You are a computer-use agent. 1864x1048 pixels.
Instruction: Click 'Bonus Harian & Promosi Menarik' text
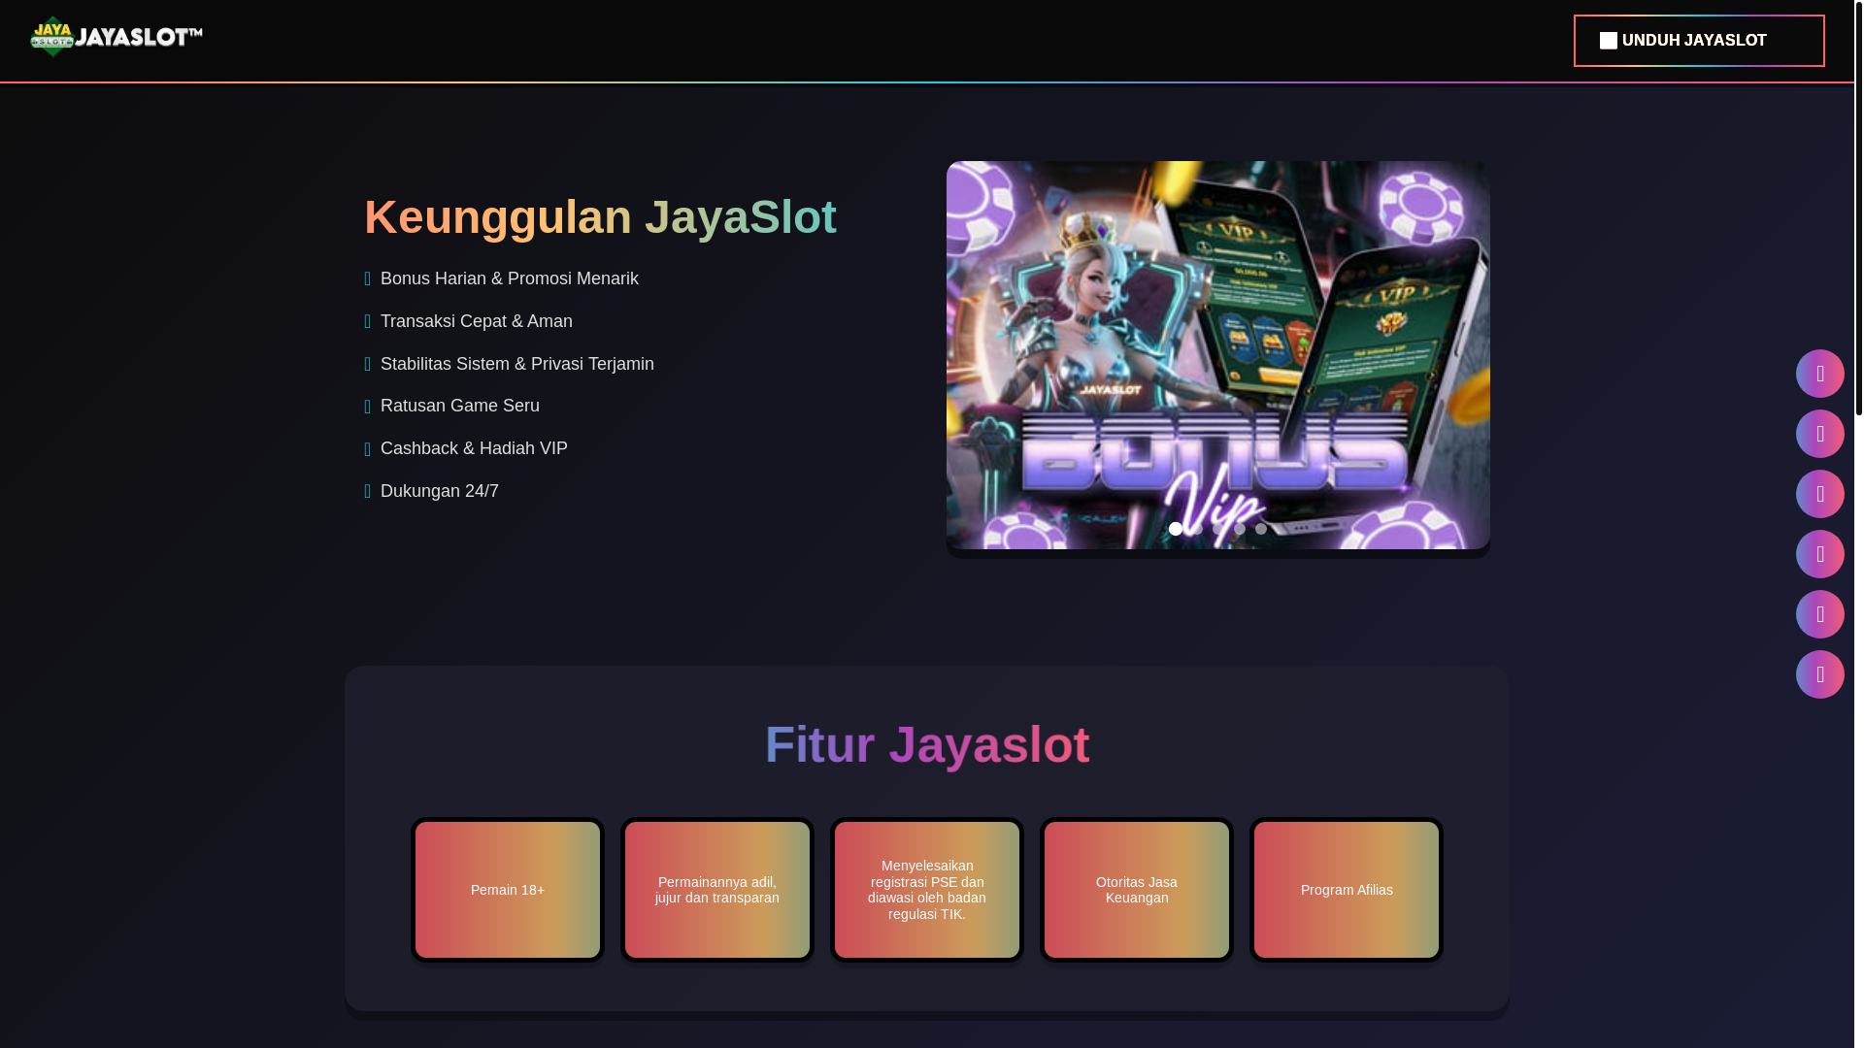click(510, 278)
